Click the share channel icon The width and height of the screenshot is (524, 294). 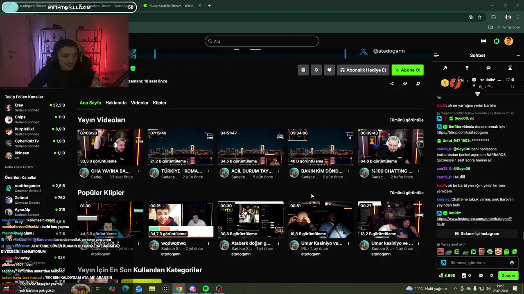click(392, 84)
